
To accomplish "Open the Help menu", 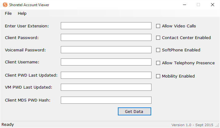I will tap(22, 14).
